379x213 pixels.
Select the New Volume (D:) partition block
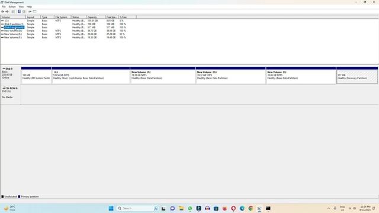[x=230, y=76]
